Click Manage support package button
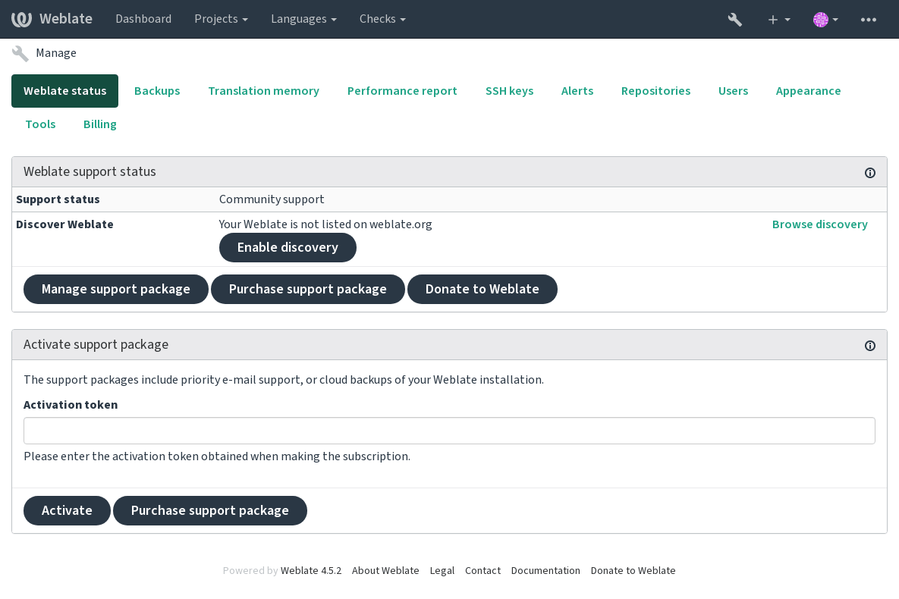Image resolution: width=899 pixels, height=599 pixels. [115, 290]
